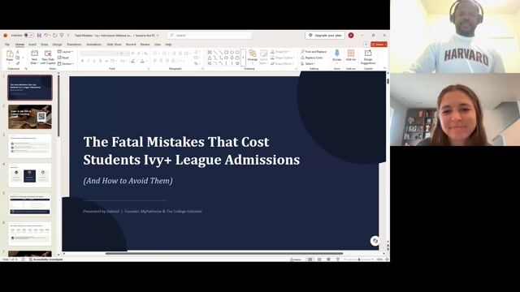The image size is (520, 292).
Task: Click the Reset slide button
Action: pyautogui.click(x=63, y=58)
